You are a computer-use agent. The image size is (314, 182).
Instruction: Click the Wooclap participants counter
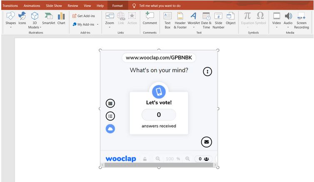pos(204,159)
